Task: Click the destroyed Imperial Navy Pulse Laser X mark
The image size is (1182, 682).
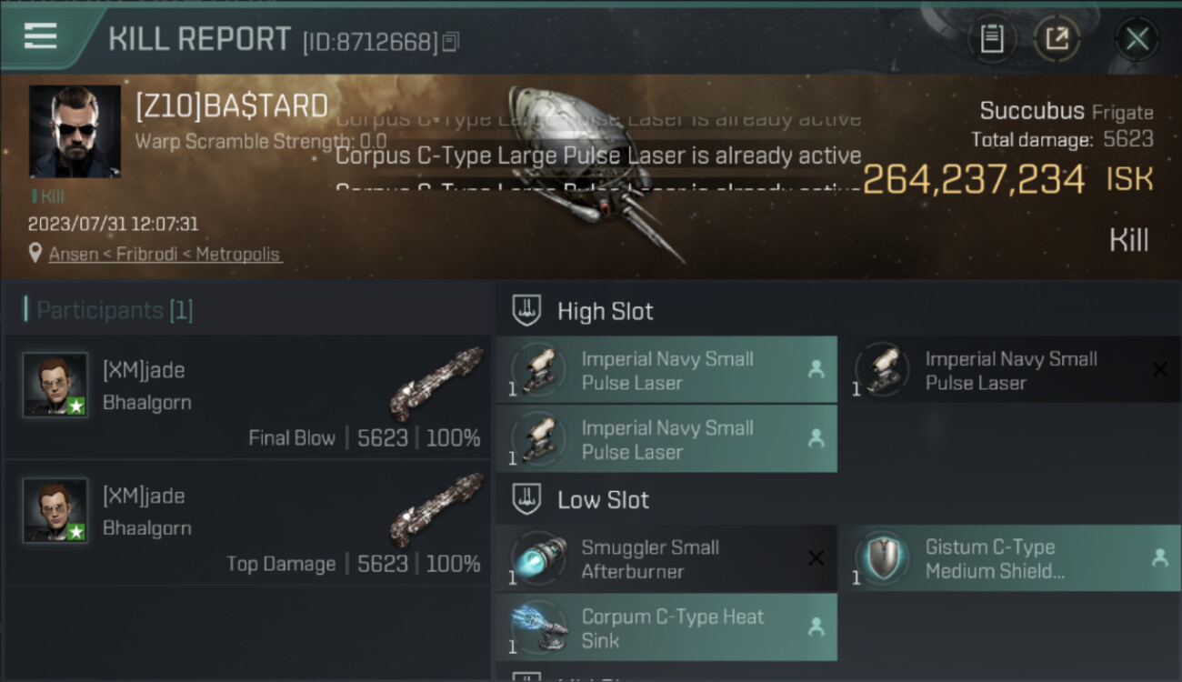Action: (1159, 369)
